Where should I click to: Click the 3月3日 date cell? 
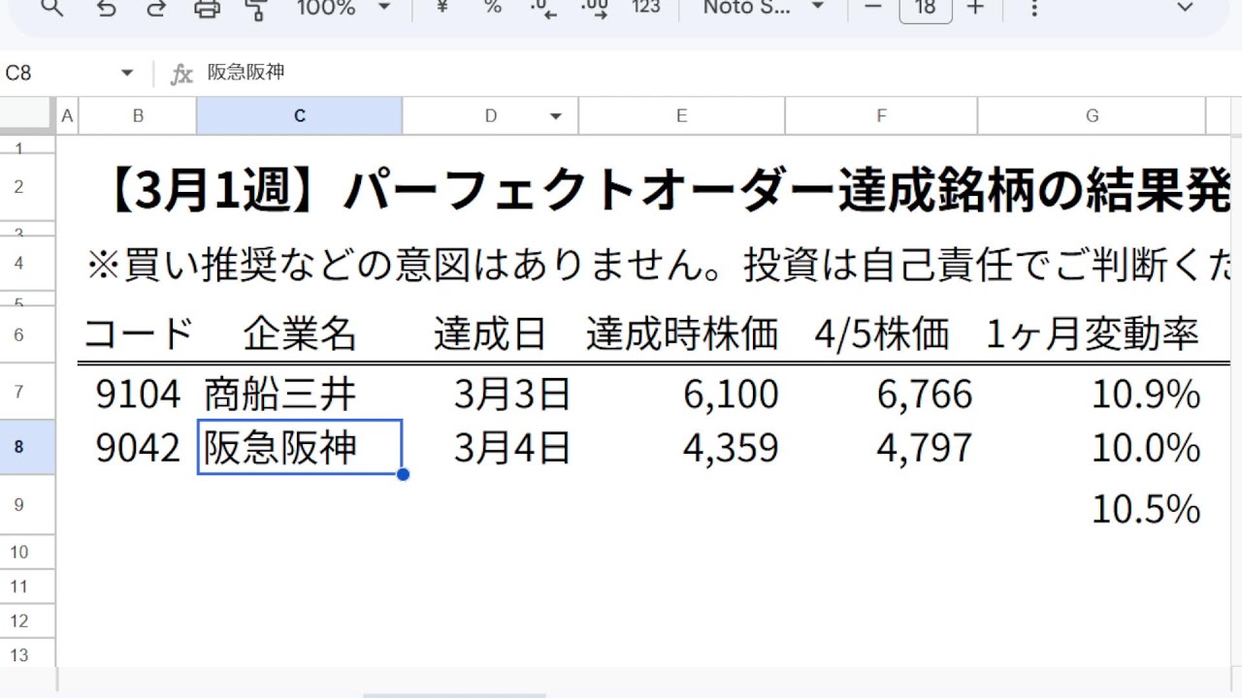[491, 394]
